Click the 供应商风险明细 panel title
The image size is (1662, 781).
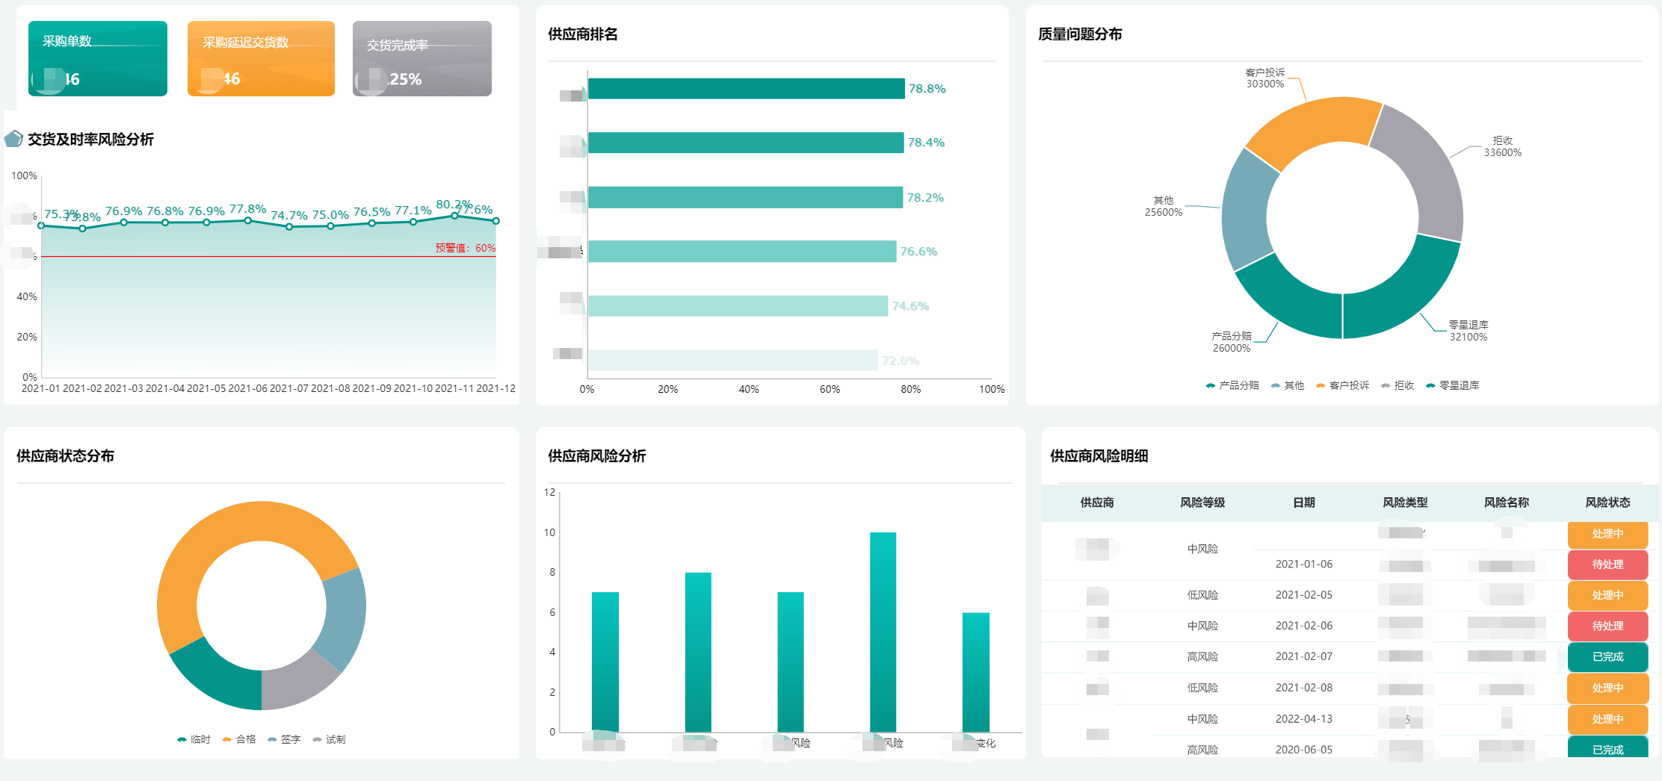(x=1099, y=456)
